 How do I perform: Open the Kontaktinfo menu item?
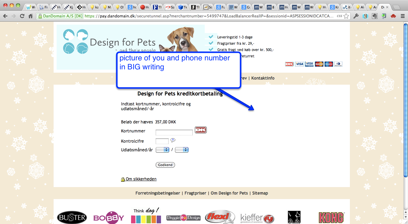pos(263,78)
